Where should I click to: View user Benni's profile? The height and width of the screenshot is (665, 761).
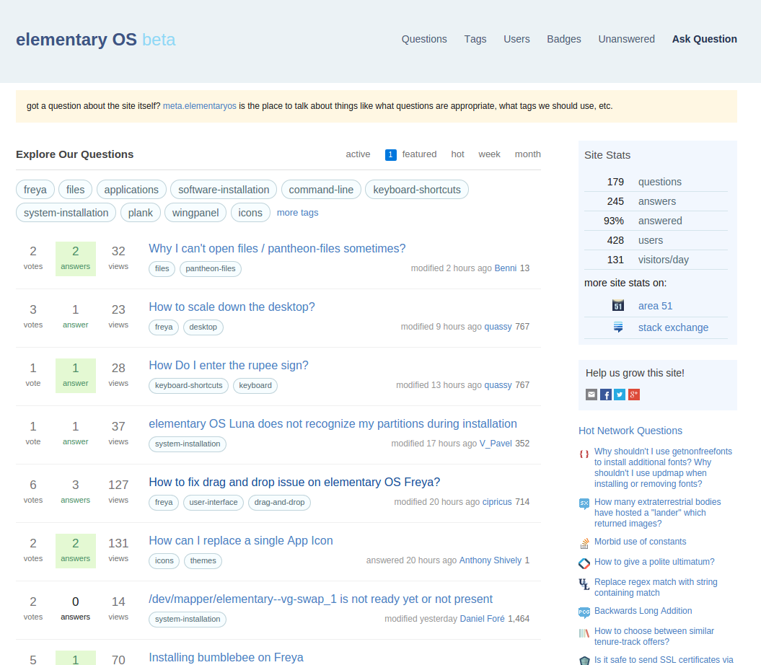click(x=505, y=268)
